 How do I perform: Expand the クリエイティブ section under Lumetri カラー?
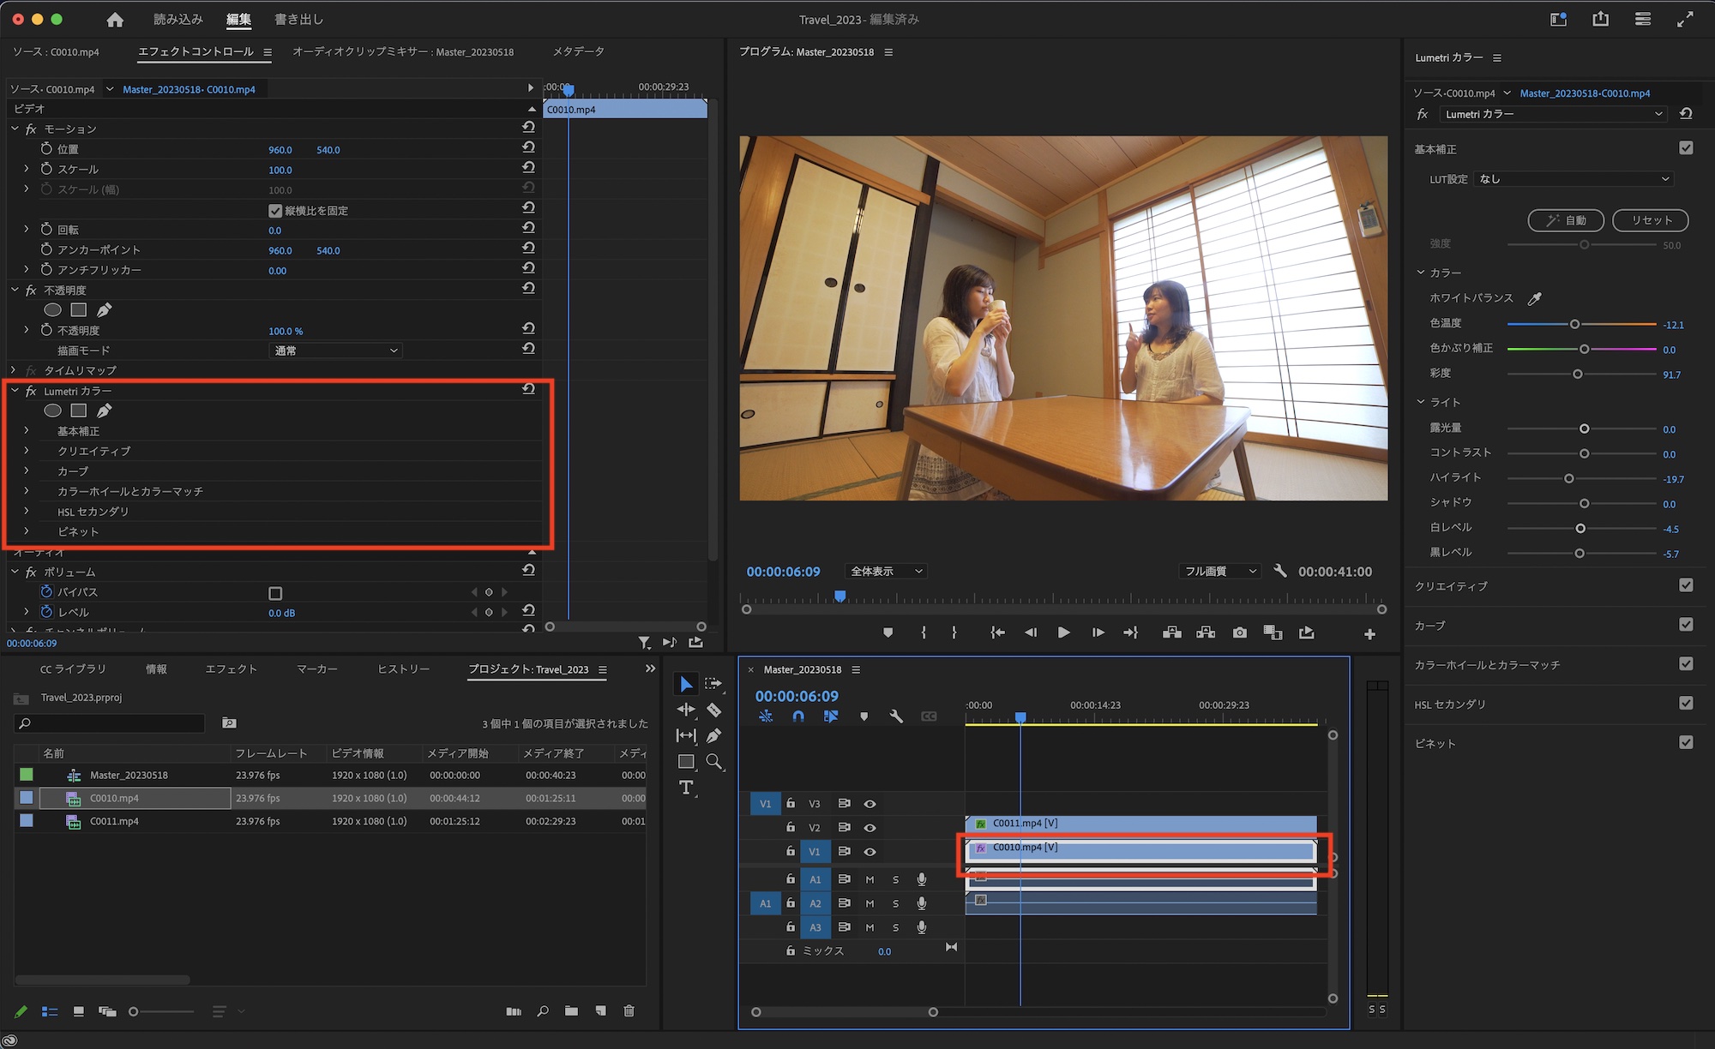click(27, 451)
